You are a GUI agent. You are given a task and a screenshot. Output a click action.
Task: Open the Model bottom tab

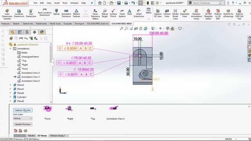[x=31, y=136]
